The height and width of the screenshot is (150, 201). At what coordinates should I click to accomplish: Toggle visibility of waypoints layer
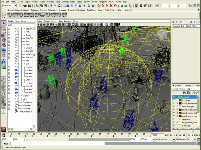(174, 97)
